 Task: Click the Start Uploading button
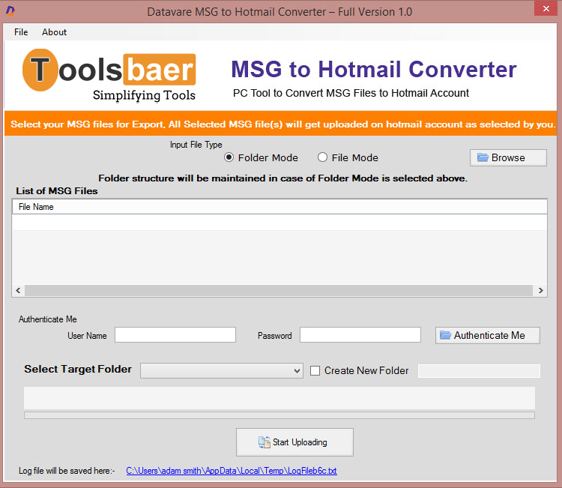point(294,442)
